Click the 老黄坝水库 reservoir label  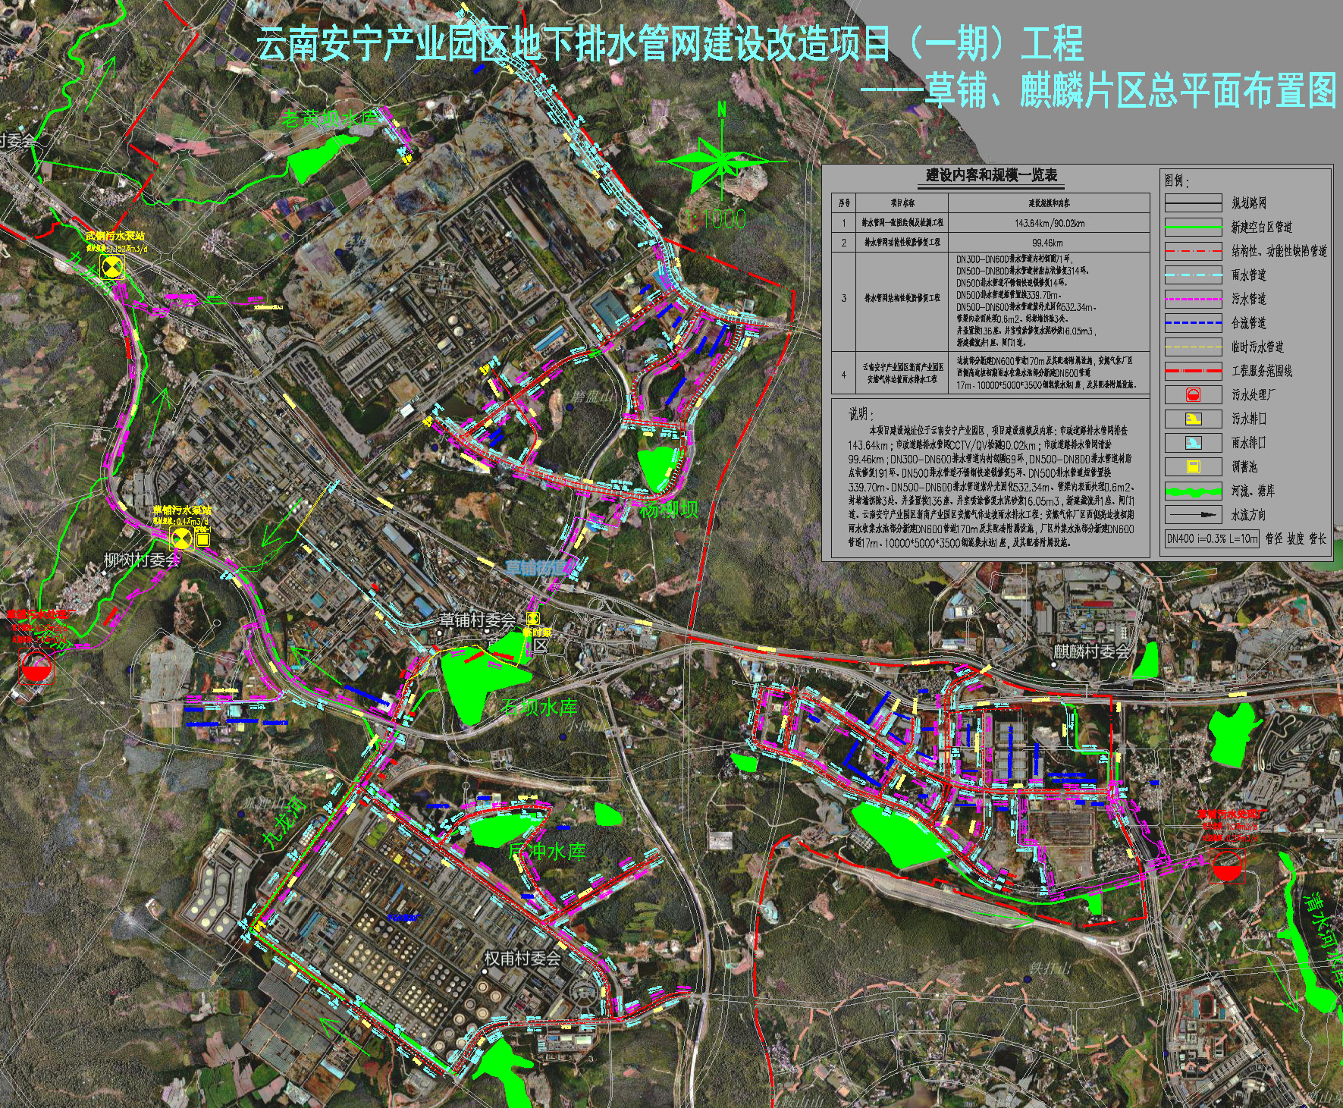coord(329,119)
